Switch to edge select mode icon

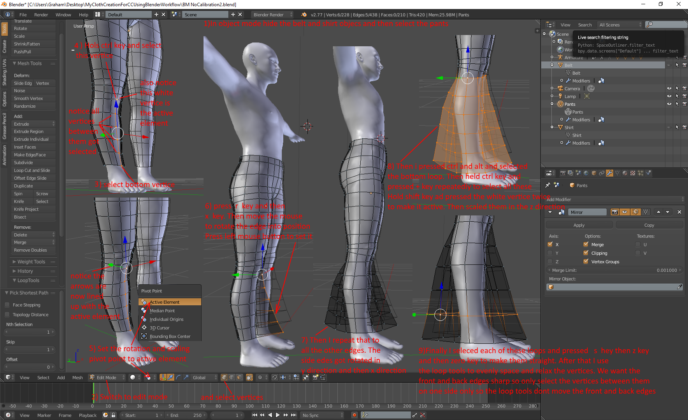click(232, 377)
